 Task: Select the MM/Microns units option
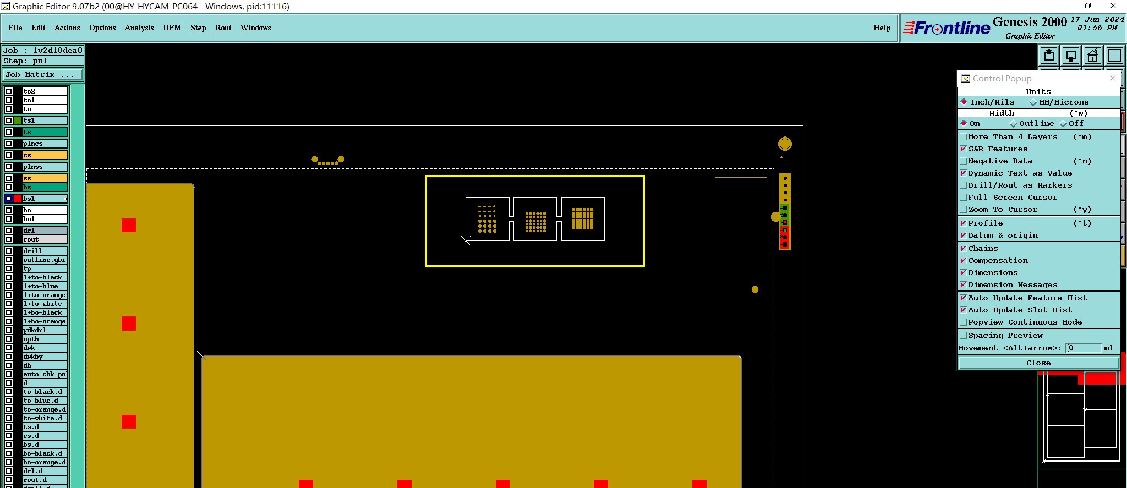click(x=1059, y=102)
